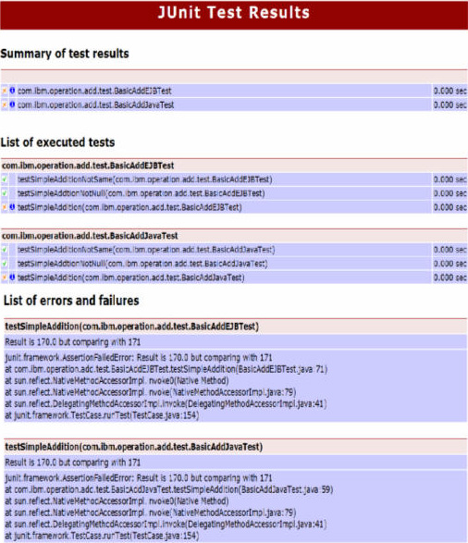Click NativeMethodAccessorImpl.java:79 line in JavaTest stack trace
This screenshot has width=468, height=543.
coord(151,512)
